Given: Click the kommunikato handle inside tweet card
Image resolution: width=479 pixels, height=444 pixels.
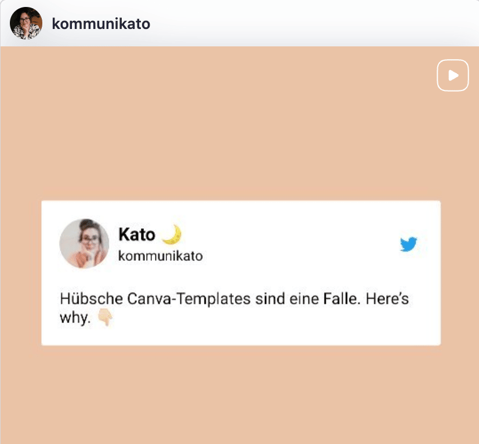Looking at the screenshot, I should click(x=161, y=256).
